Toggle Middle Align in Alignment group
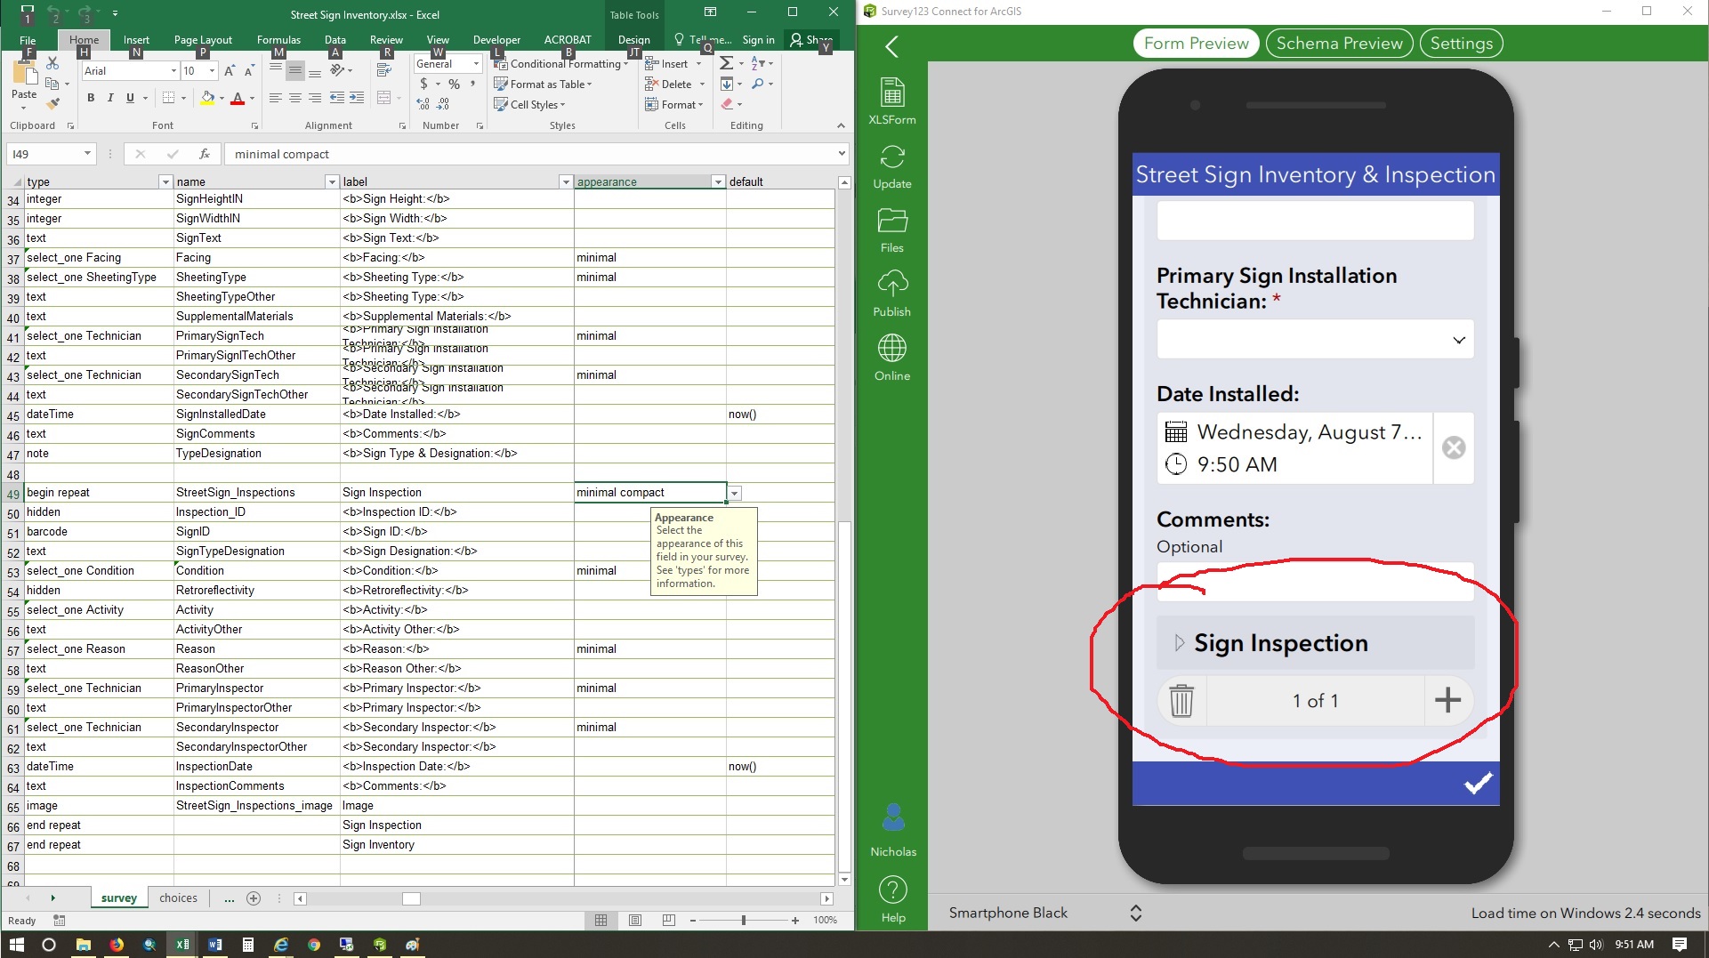The width and height of the screenshot is (1709, 958). pyautogui.click(x=295, y=71)
